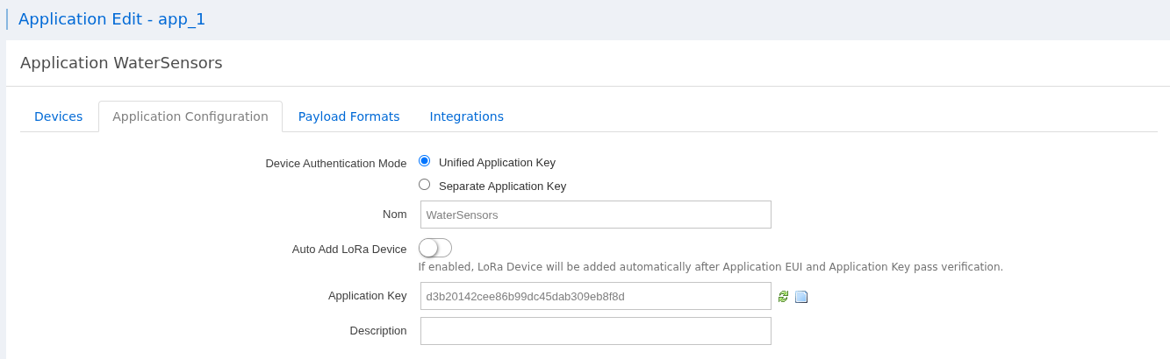Open the Devices tab
The image size is (1170, 359).
tap(59, 116)
